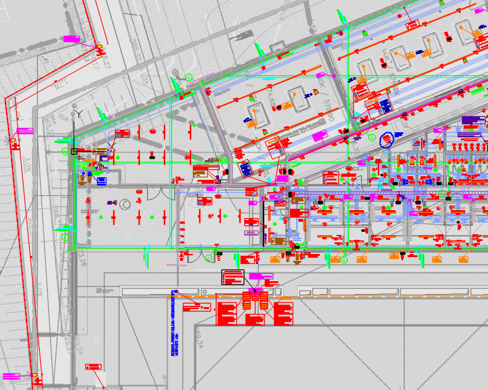Viewport: 488px width, 390px height.
Task: Select the brown outlined label beside UCS origin
Action: coord(100,151)
